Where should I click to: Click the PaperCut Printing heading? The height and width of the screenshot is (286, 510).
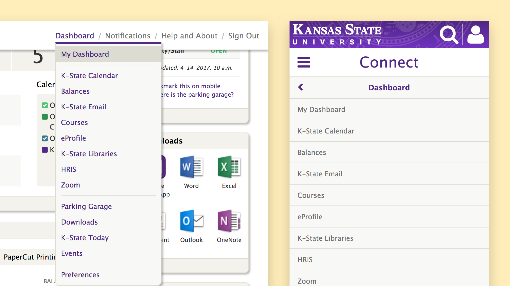click(x=29, y=257)
